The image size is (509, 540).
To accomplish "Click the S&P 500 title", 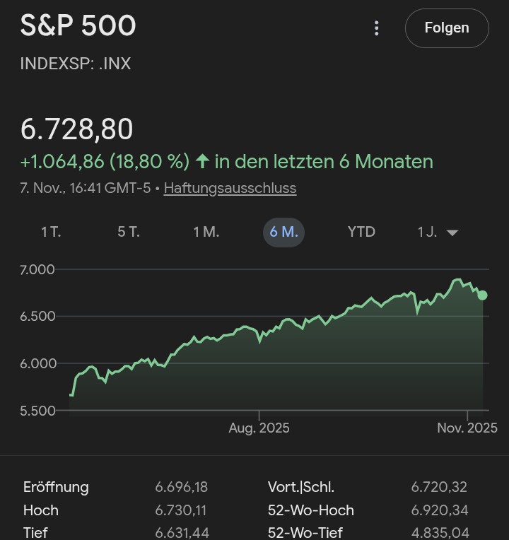I will tap(78, 26).
